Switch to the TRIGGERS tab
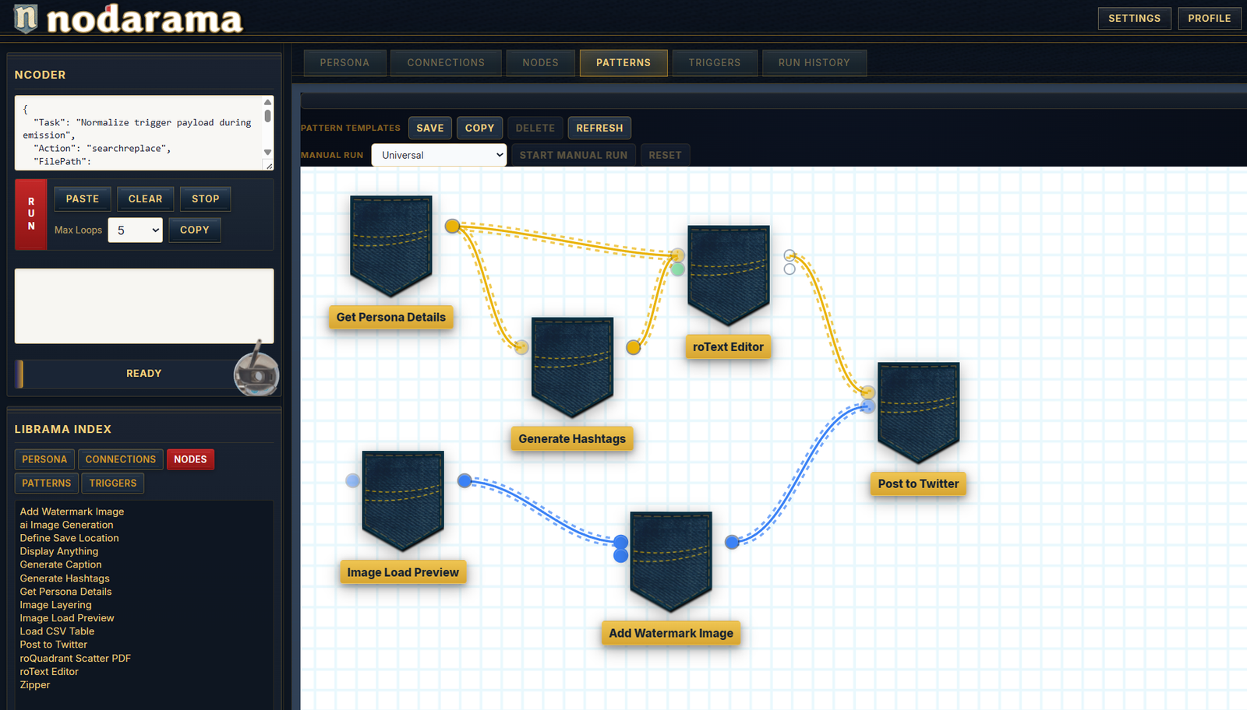Image resolution: width=1247 pixels, height=710 pixels. pyautogui.click(x=714, y=62)
